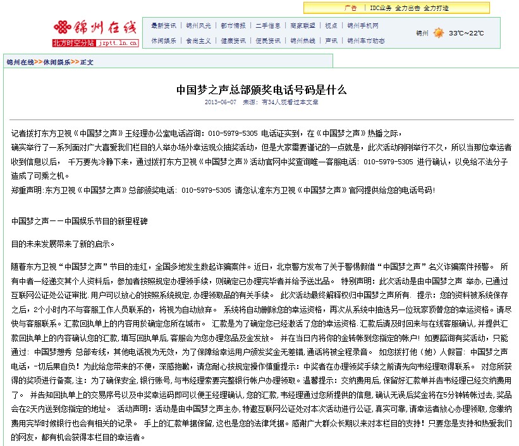Image resolution: width=519 pixels, height=446 pixels.
Task: Click the 广告 label in the top banner
Action: (350, 8)
